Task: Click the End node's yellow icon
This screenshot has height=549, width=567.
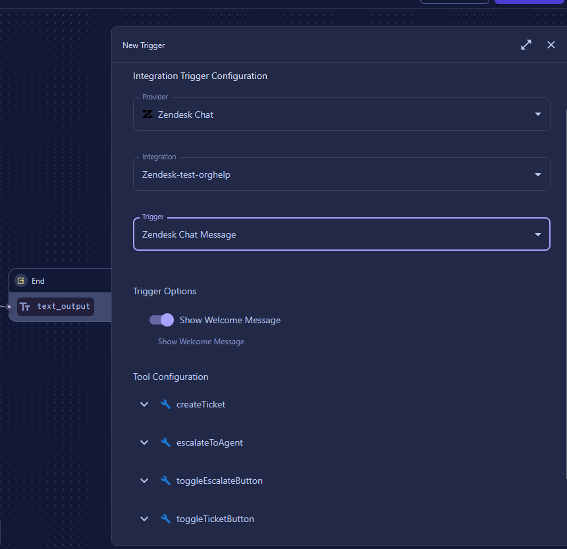Action: (21, 280)
